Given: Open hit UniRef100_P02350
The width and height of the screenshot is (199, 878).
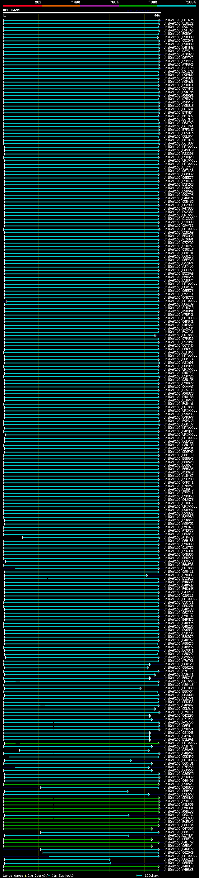Looking at the screenshot, I should coord(178,212).
